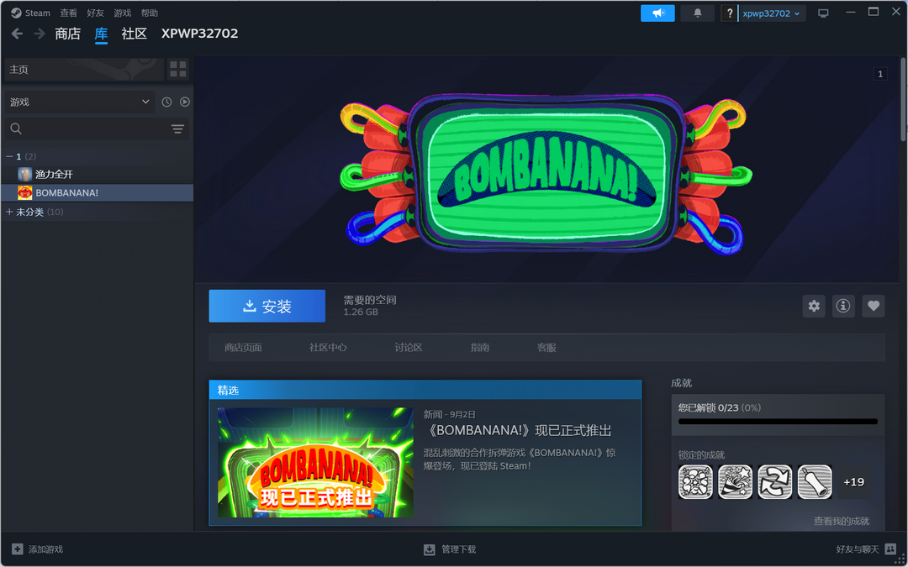The width and height of the screenshot is (908, 567).
Task: Select 渔力全开 in the game list
Action: pyautogui.click(x=98, y=174)
